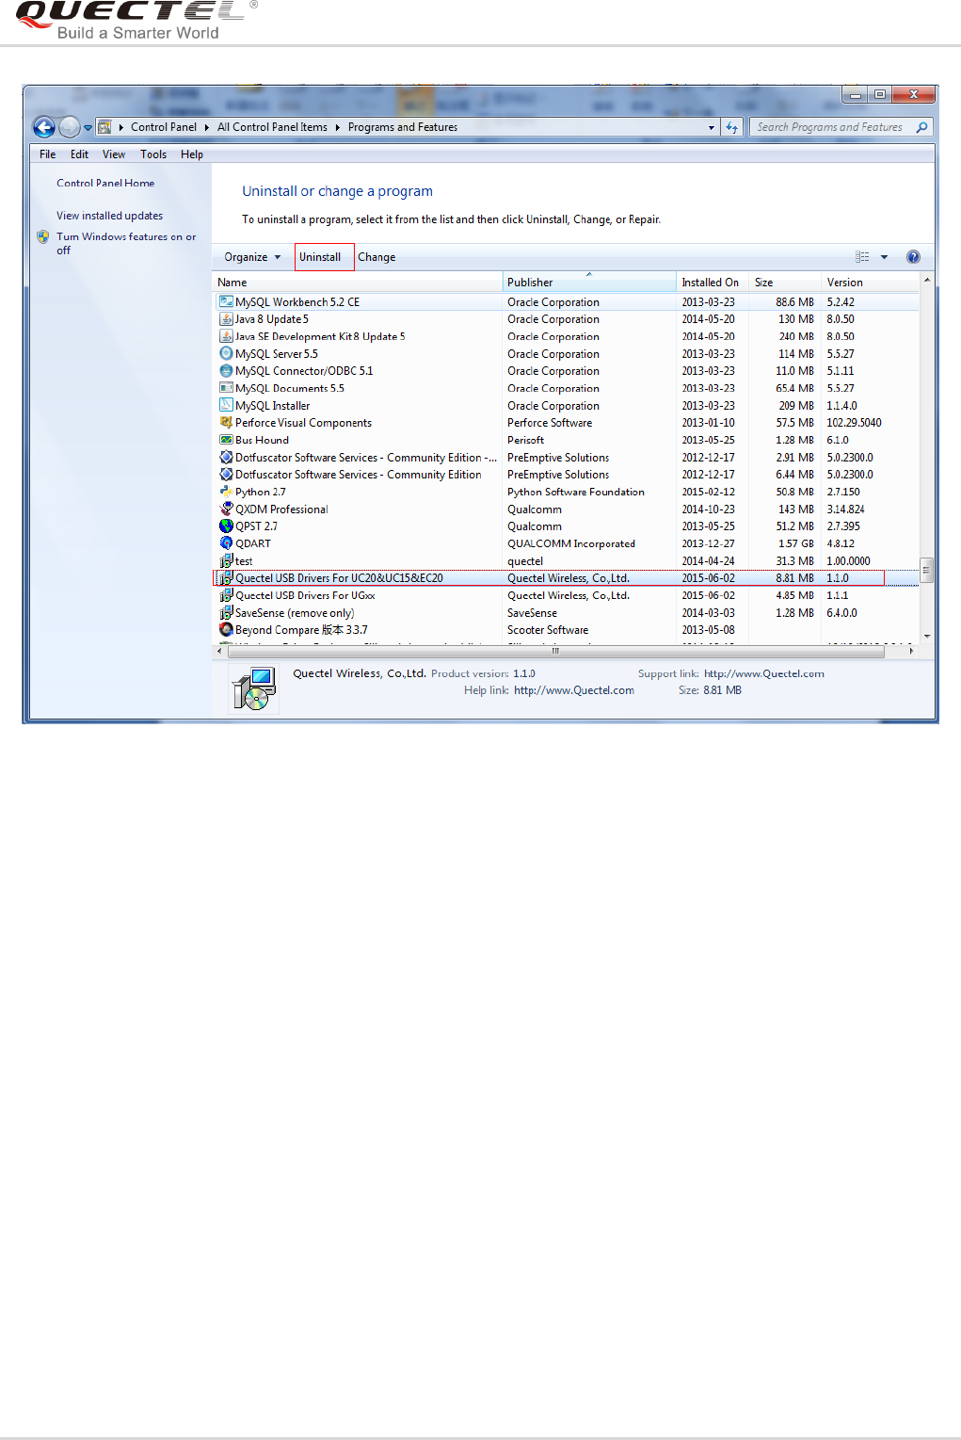This screenshot has width=961, height=1440.
Task: Select SaveSense (remove only) icon
Action: point(226,613)
